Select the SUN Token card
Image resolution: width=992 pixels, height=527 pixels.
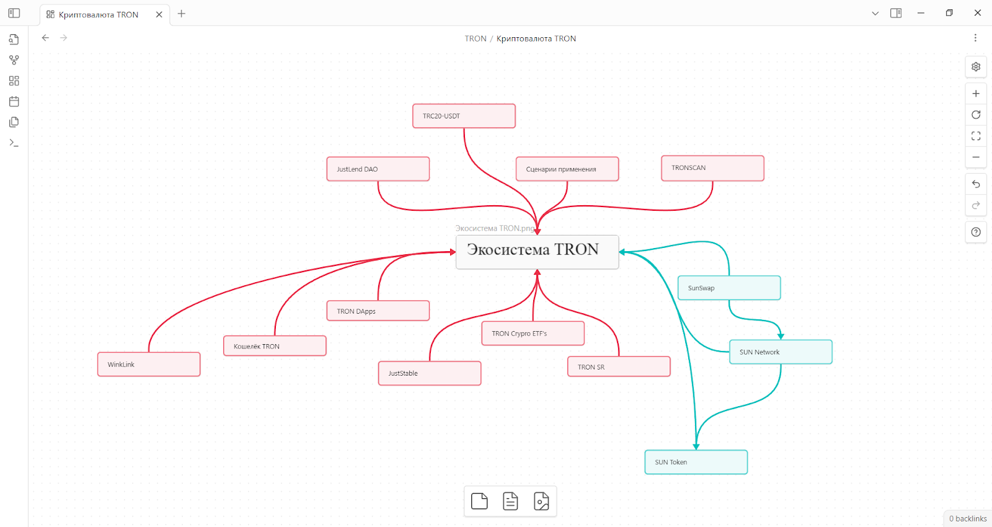pos(696,462)
